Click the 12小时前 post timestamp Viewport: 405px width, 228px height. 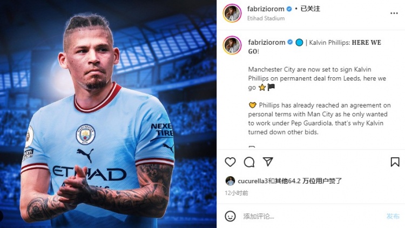point(237,193)
